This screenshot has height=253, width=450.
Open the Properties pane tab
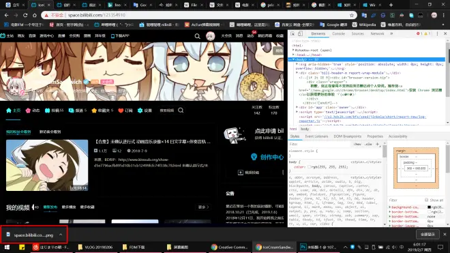click(x=375, y=136)
